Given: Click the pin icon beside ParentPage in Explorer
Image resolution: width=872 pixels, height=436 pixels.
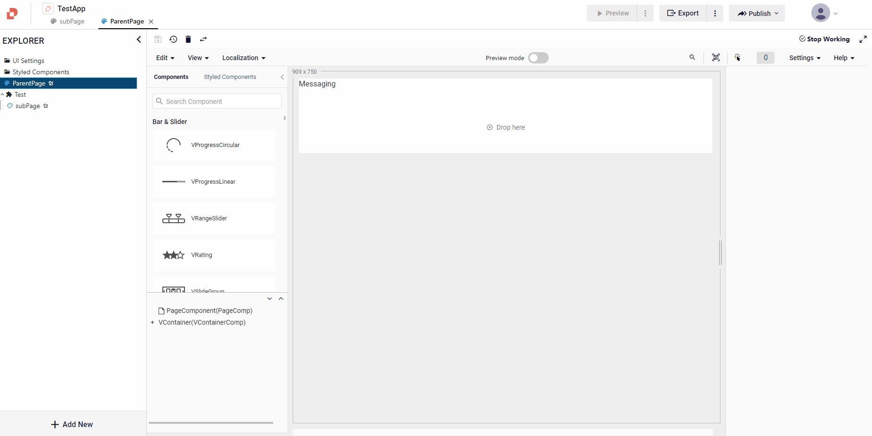Looking at the screenshot, I should 51,83.
